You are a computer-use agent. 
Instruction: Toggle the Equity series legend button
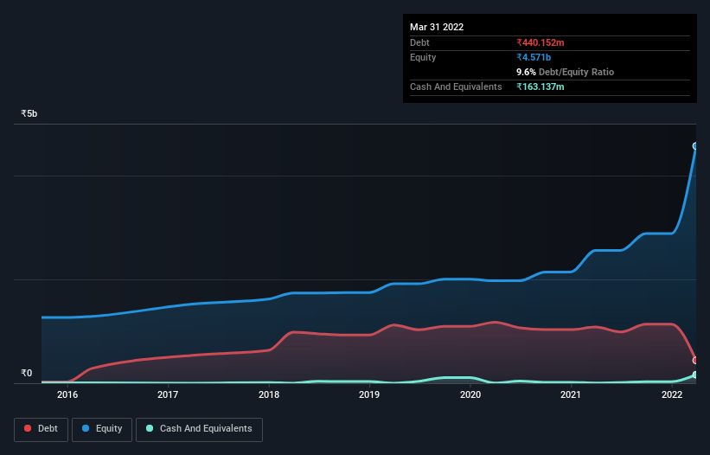[102, 429]
